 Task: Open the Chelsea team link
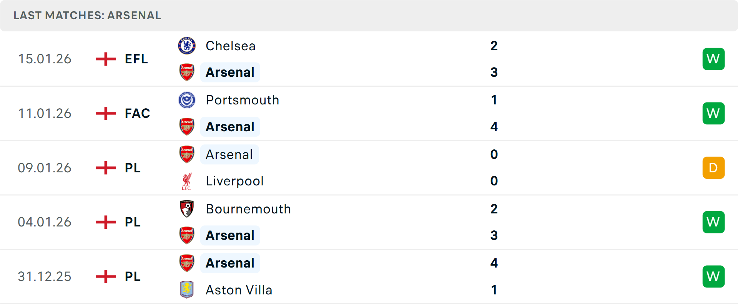point(231,46)
